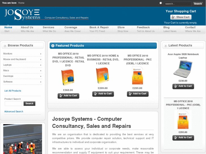Open the Advanced Search link
The image size is (206, 154).
coord(14,111)
